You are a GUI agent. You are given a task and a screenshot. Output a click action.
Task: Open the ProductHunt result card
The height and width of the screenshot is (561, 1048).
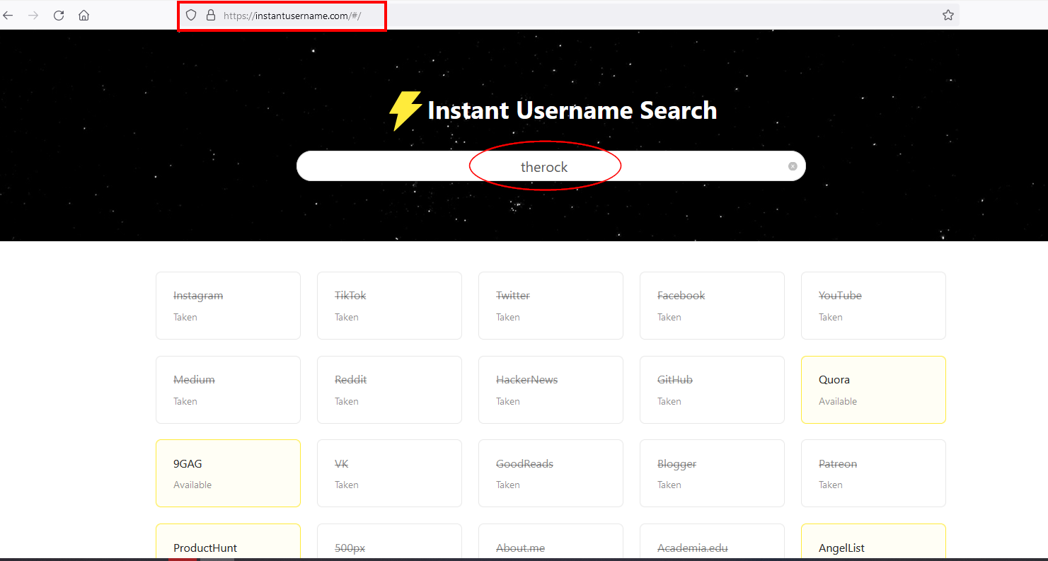228,545
